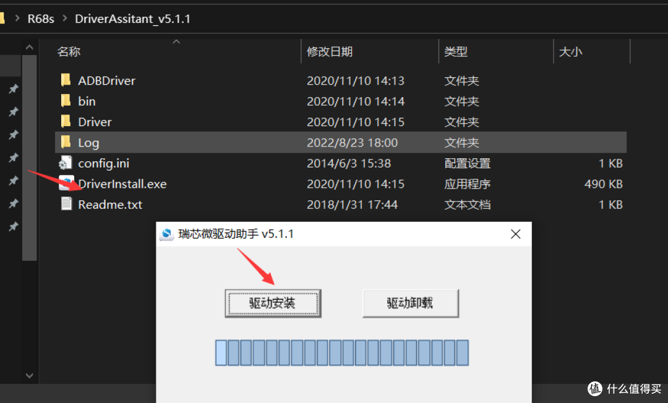Viewport: 668px width, 403px height.
Task: Sort by 名称 column header
Action: coord(69,51)
